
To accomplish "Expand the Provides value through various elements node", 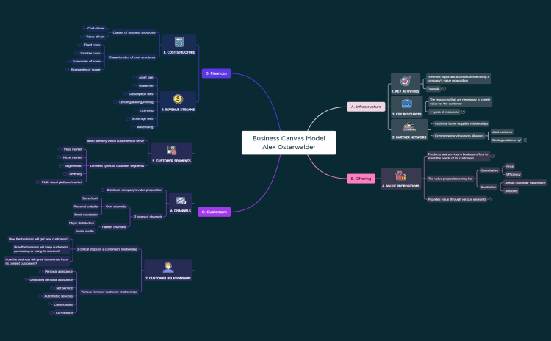I will point(491,199).
